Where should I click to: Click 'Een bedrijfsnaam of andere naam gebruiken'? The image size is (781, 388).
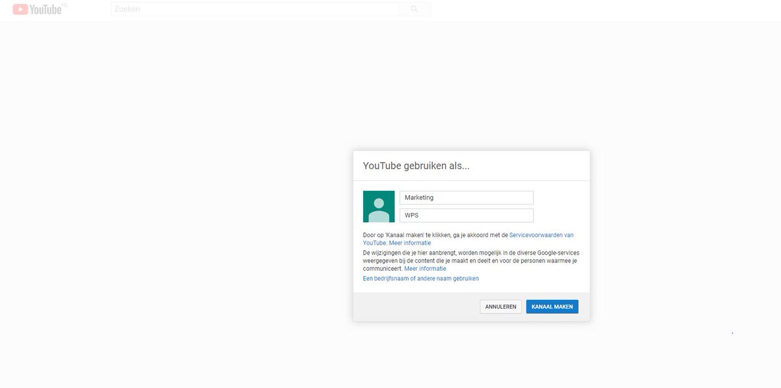coord(421,278)
